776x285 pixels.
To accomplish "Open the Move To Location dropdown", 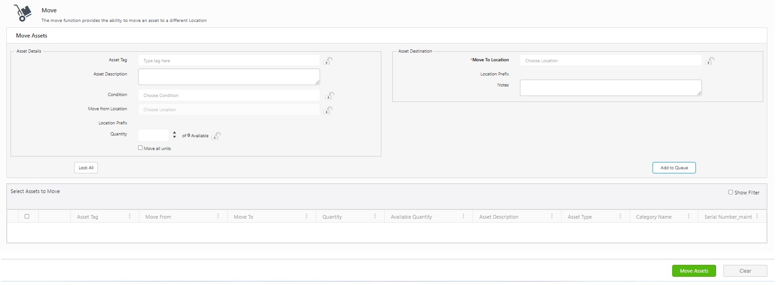I will click(610, 60).
